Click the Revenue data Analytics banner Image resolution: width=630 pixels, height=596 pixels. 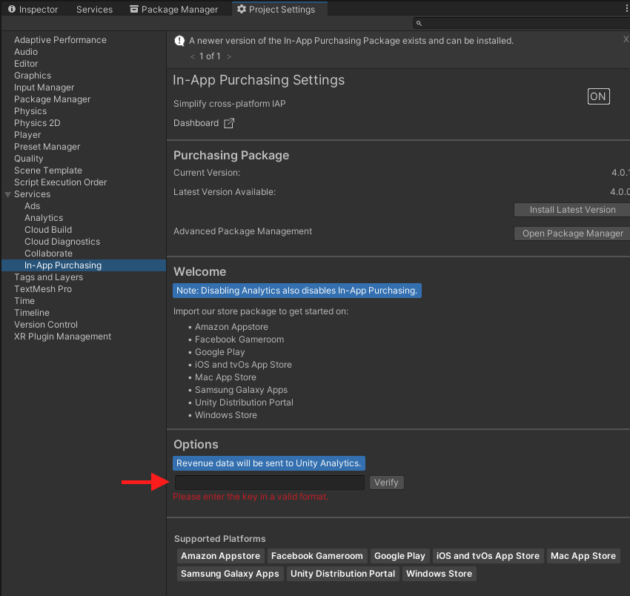[269, 463]
